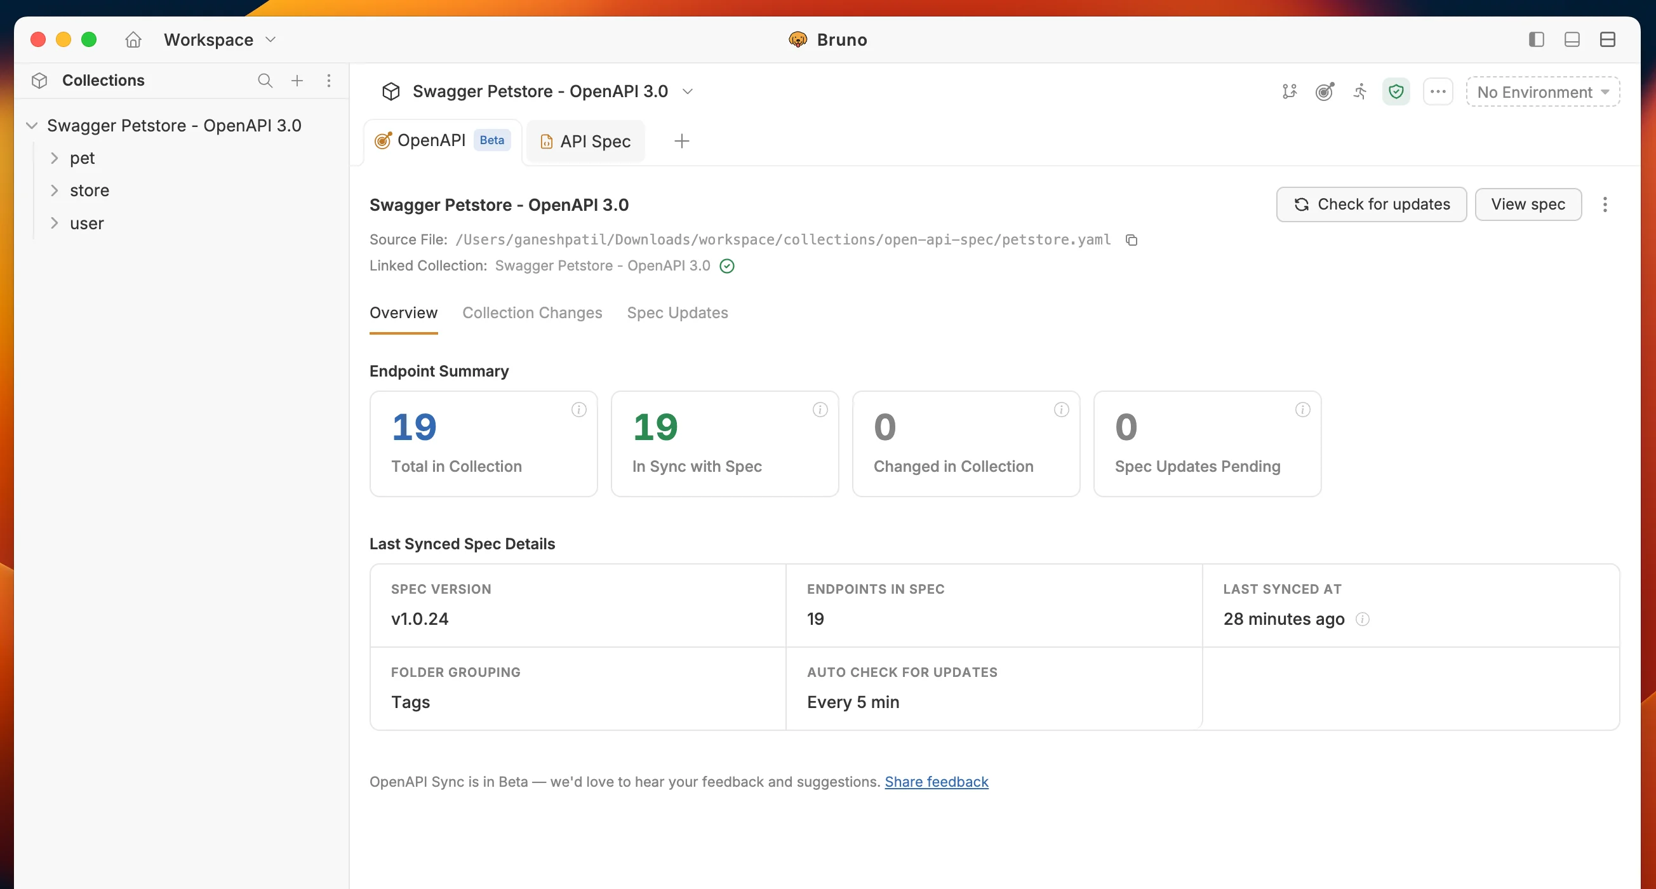Click info icon on Changed in Collection card
1656x889 pixels.
[x=1062, y=410]
